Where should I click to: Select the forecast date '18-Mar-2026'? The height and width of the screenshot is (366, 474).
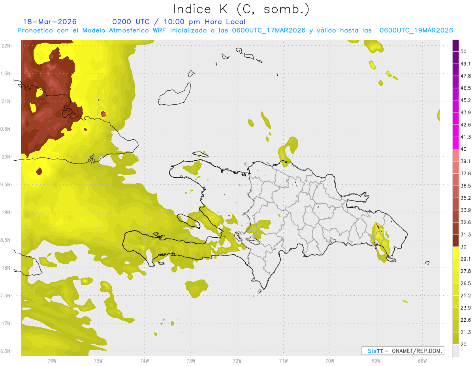[x=50, y=22]
